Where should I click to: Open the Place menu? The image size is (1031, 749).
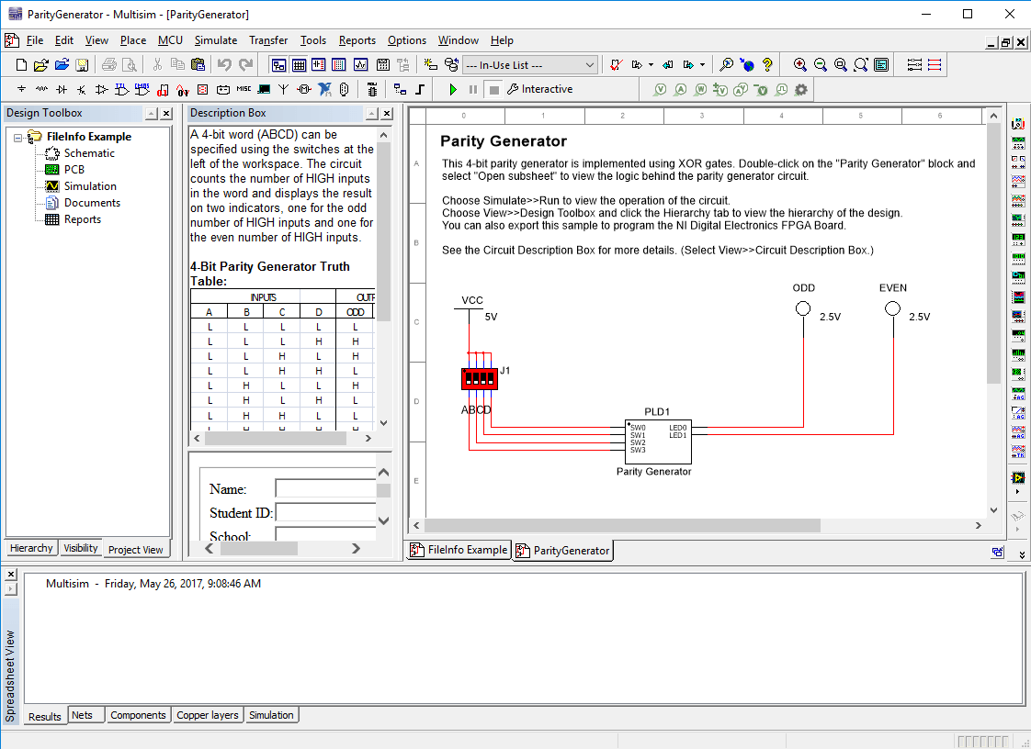pyautogui.click(x=133, y=40)
